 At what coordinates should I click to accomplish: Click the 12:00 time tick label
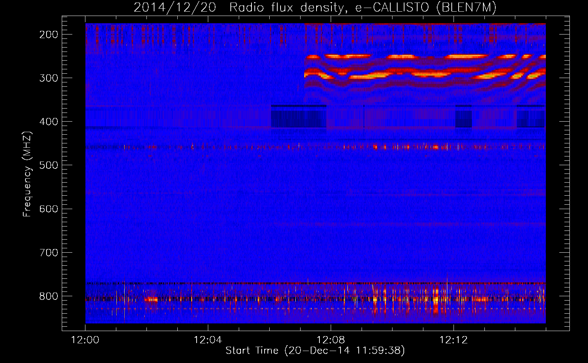tap(85, 340)
